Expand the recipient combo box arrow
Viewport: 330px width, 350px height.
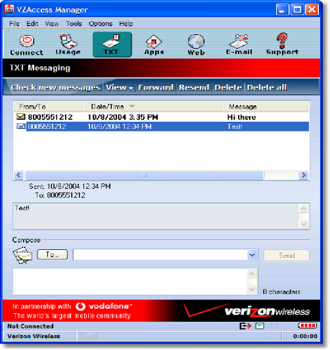(252, 255)
